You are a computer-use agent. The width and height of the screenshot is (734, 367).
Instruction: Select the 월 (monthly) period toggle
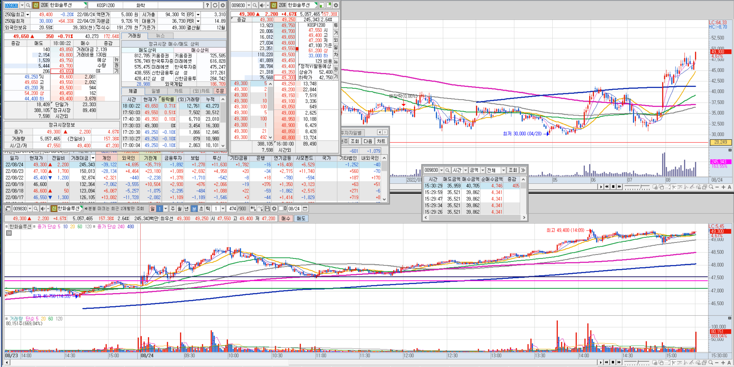pos(180,209)
